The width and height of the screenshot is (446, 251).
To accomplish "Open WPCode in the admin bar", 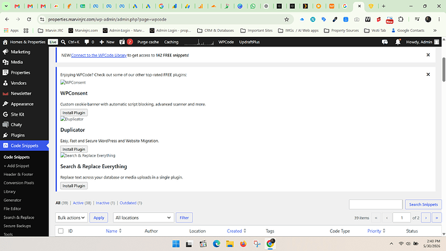I will [226, 42].
